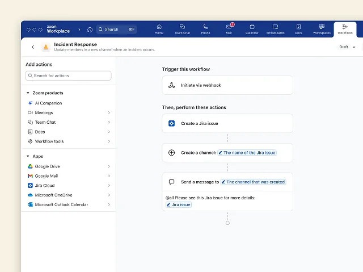Click the Search for actions field

(69, 76)
